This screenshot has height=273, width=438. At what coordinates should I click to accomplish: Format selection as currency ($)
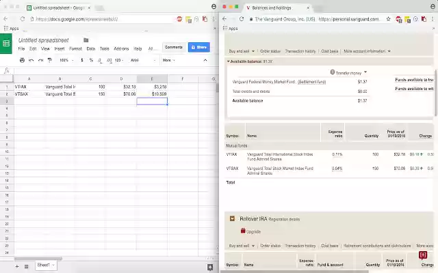82,60
